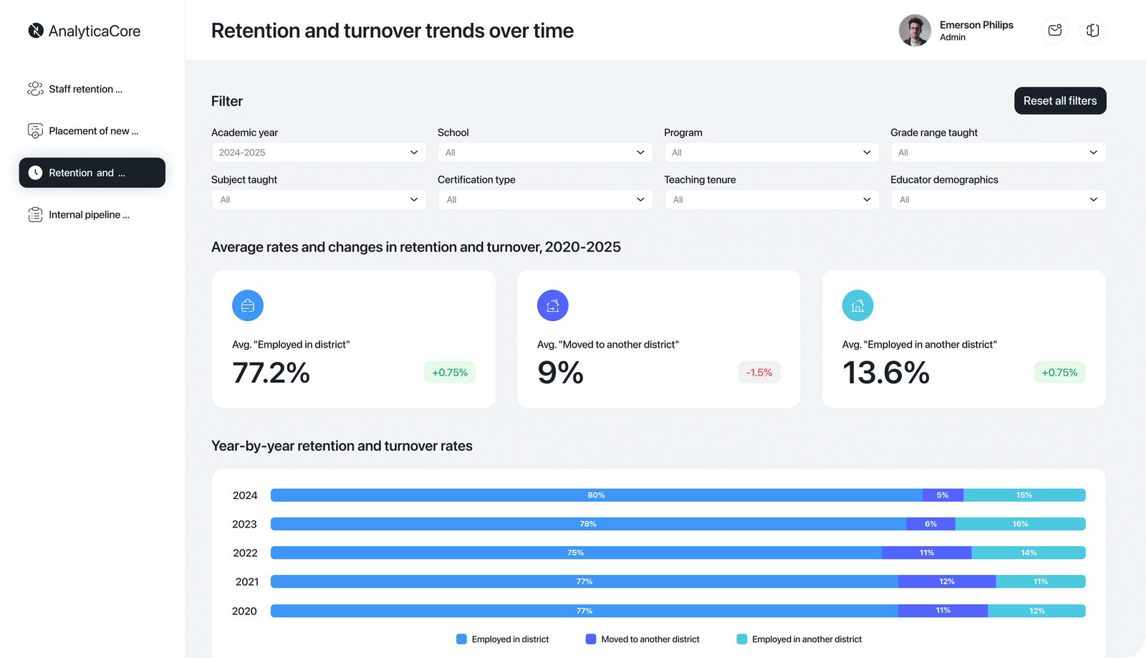Screen dimensions: 1146x658
Task: Click the teal Employed in another district card icon
Action: click(857, 306)
